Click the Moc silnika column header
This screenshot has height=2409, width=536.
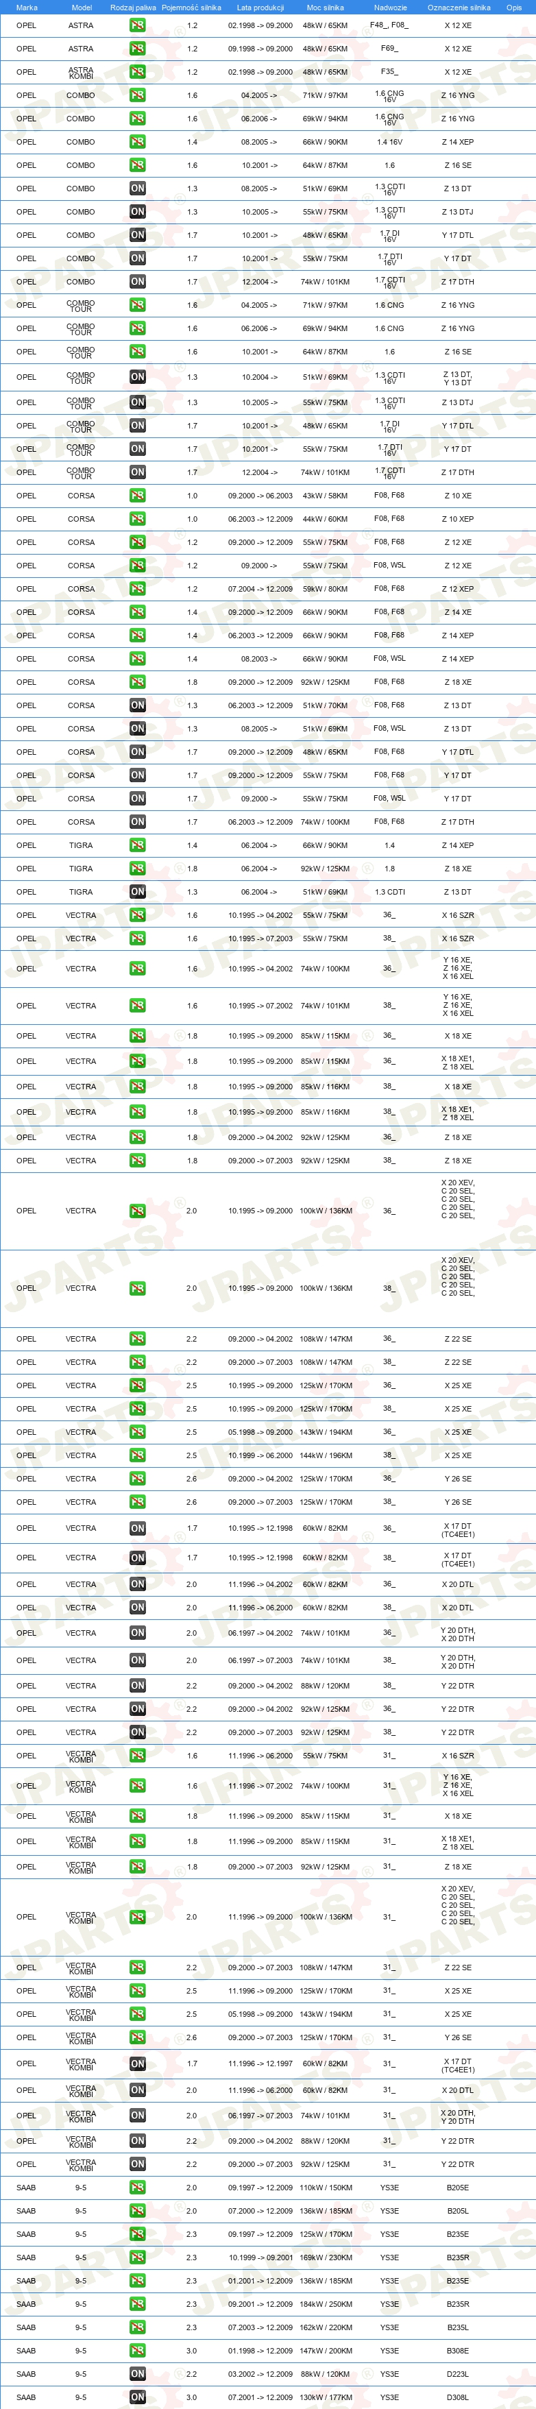(x=326, y=8)
